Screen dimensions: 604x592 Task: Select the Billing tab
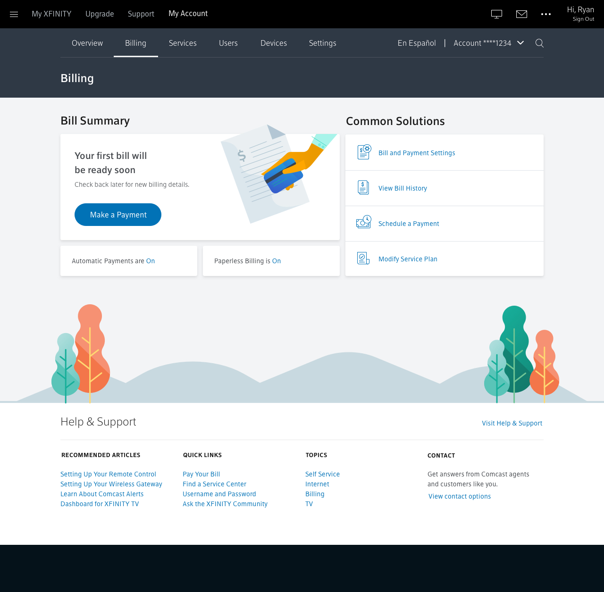coord(136,43)
